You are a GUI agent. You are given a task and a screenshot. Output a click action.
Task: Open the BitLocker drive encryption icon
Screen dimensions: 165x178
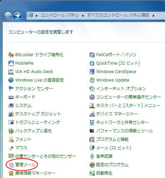click(x=11, y=55)
